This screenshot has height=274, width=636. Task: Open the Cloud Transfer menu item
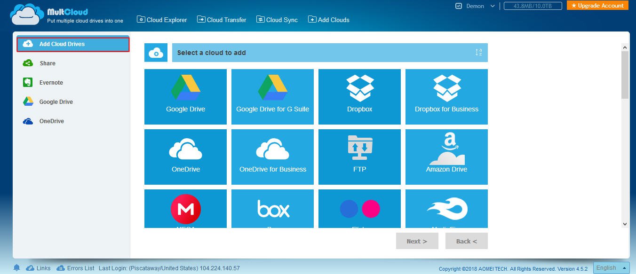point(222,20)
